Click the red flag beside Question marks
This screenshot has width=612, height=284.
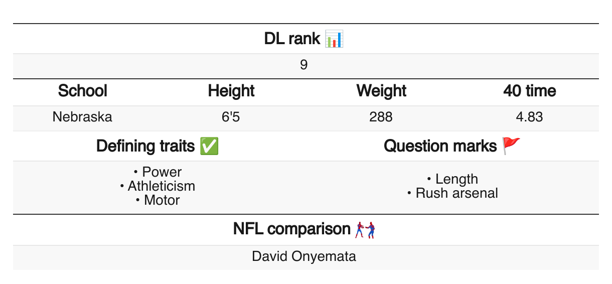[512, 146]
